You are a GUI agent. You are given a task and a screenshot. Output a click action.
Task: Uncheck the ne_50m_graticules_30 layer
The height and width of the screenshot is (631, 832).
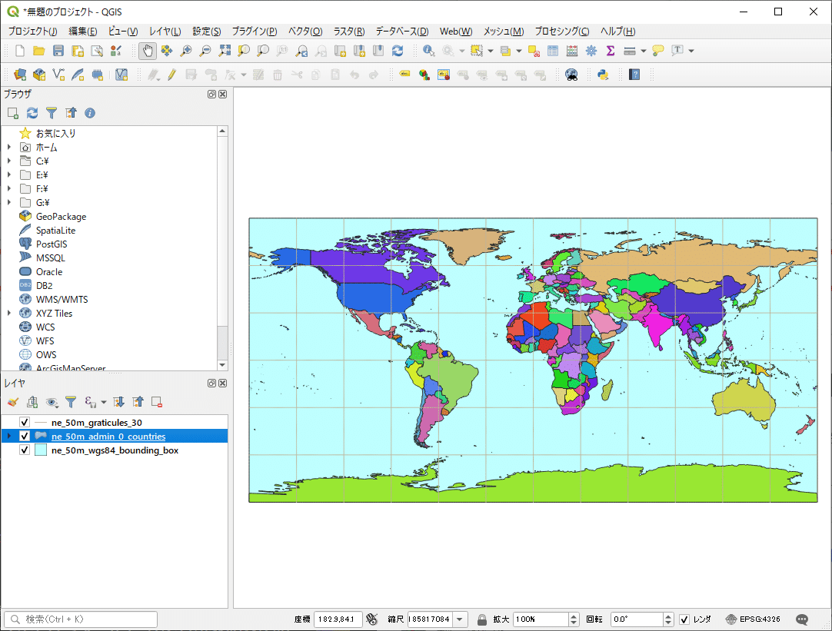25,423
